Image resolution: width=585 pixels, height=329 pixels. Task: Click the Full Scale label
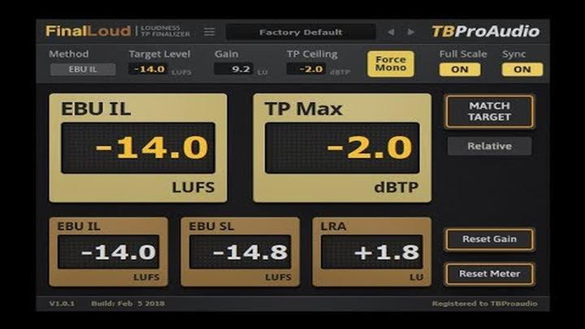click(x=463, y=54)
